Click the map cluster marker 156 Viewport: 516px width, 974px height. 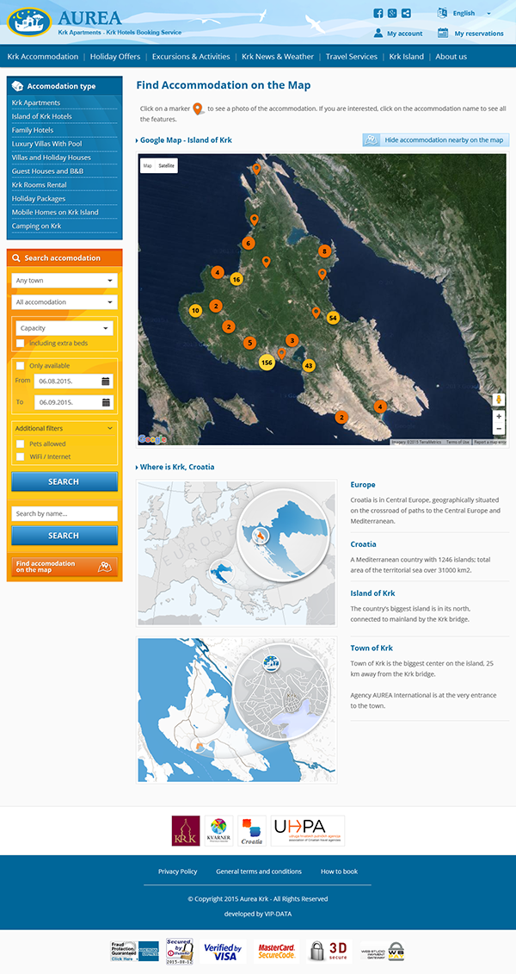[x=267, y=363]
